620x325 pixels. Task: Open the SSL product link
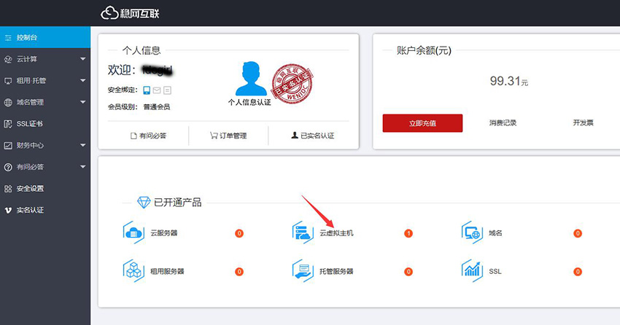click(495, 271)
